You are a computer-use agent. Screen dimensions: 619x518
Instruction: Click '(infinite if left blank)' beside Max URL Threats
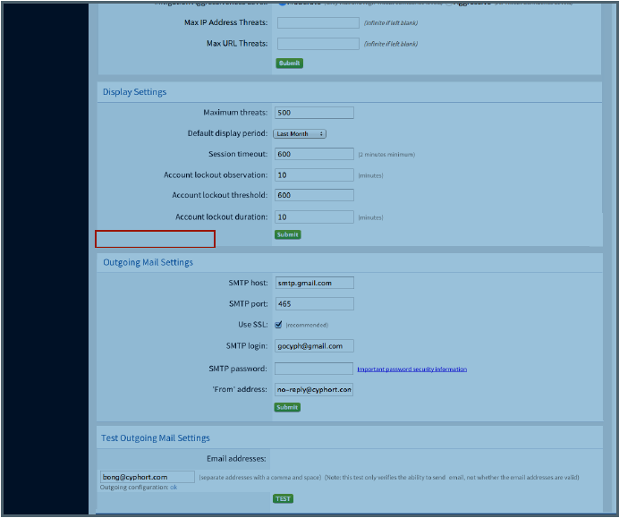click(391, 44)
